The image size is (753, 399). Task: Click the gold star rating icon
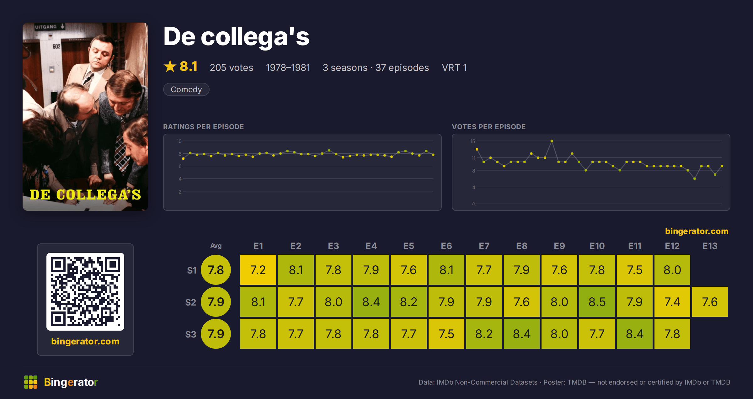click(x=170, y=66)
